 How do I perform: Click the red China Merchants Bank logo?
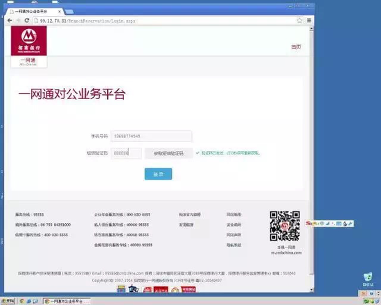29,41
